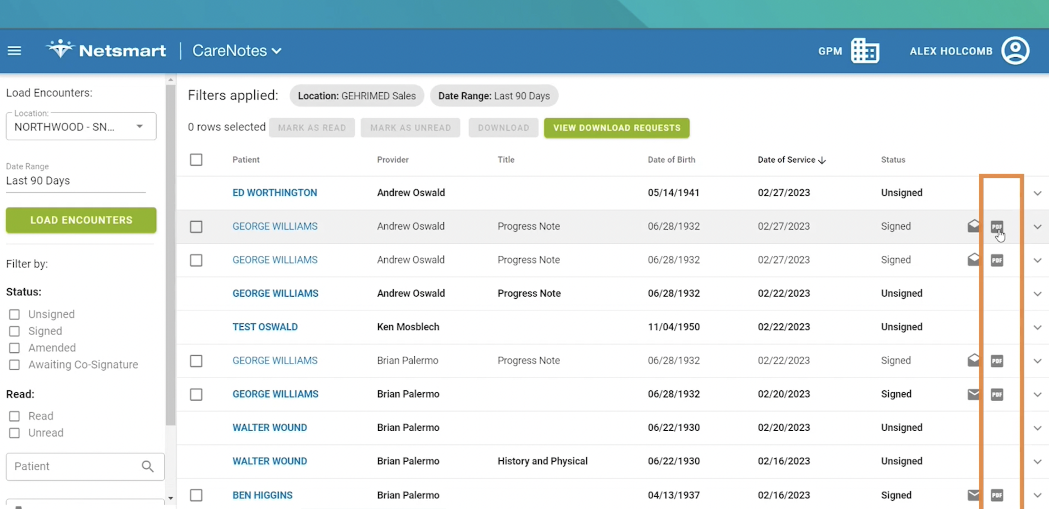Click the Load Encounters button

click(x=81, y=220)
